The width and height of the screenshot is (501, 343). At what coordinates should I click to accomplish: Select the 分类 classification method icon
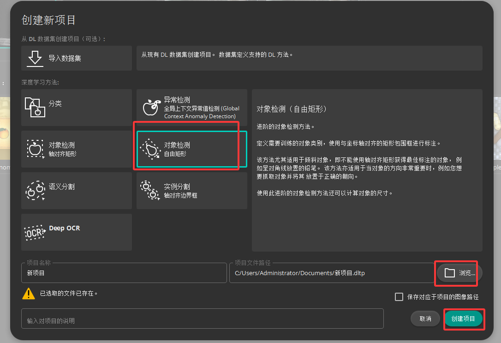[x=35, y=108]
